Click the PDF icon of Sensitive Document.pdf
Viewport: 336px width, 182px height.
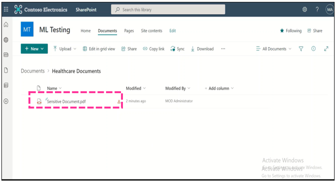39,101
